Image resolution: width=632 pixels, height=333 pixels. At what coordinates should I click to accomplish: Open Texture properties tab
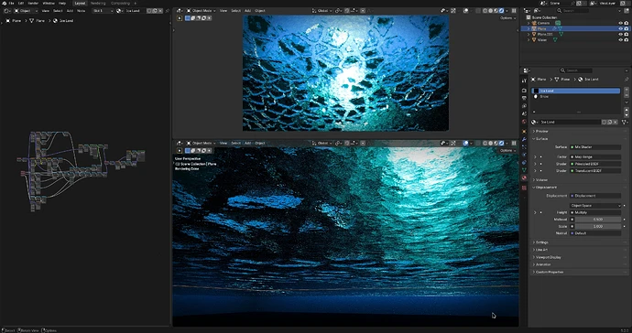pyautogui.click(x=524, y=188)
